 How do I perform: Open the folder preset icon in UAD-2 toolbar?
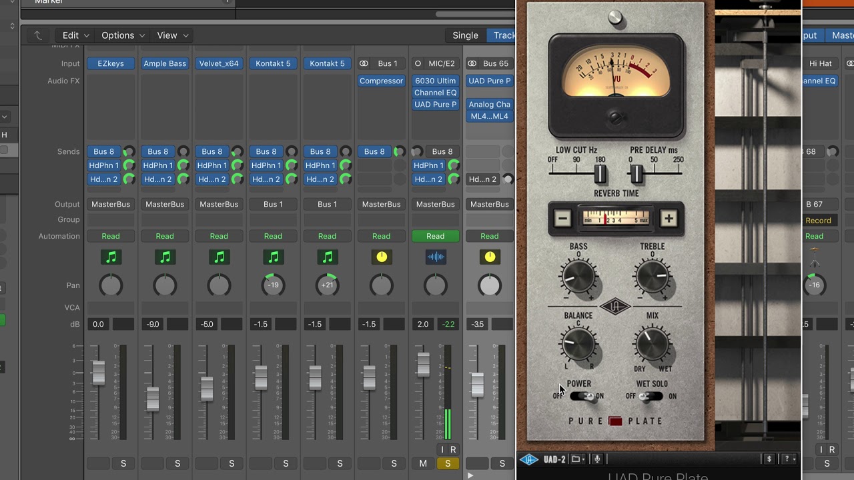point(577,459)
